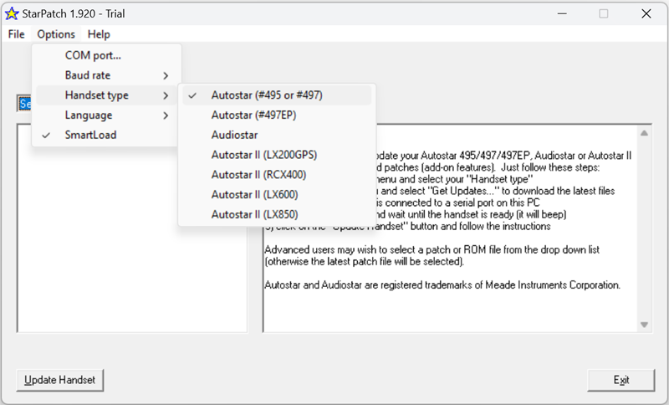Viewport: 669px width, 405px height.
Task: Select the COM port... option
Action: (x=93, y=55)
